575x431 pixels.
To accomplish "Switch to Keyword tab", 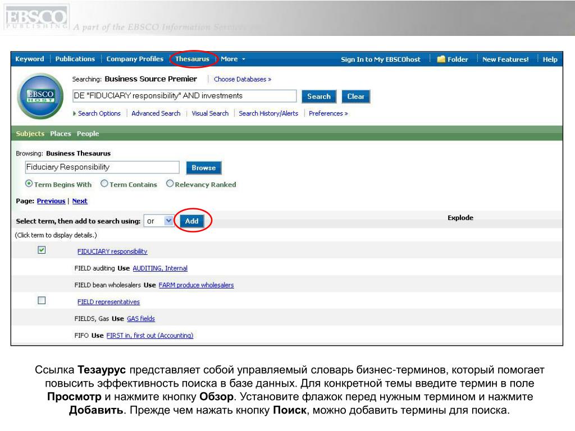I will pos(30,59).
